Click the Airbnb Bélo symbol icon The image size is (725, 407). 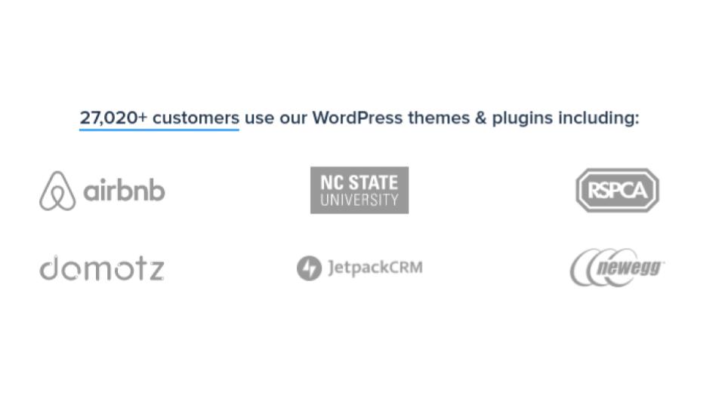pos(57,191)
